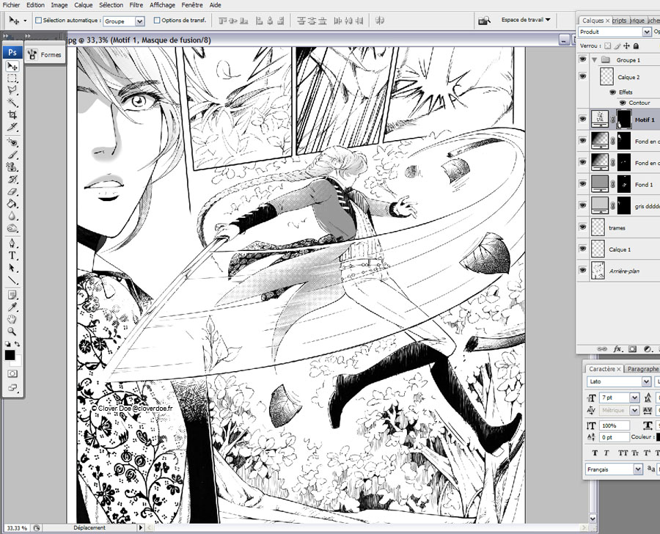Screen dimensions: 660x534
Task: Hide the Calque 1 layer
Action: tap(582, 249)
